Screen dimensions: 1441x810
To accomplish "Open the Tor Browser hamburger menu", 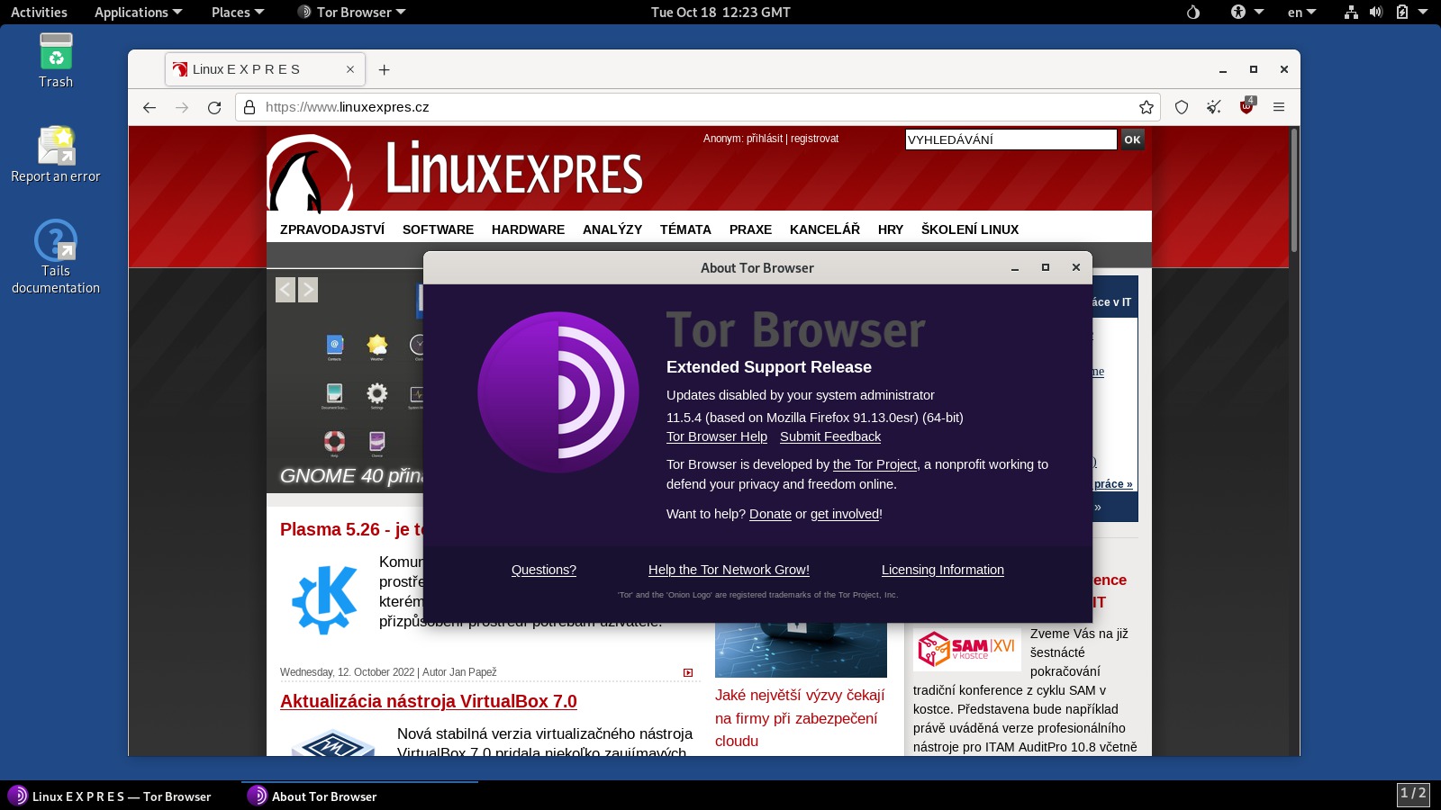I will click(1279, 107).
